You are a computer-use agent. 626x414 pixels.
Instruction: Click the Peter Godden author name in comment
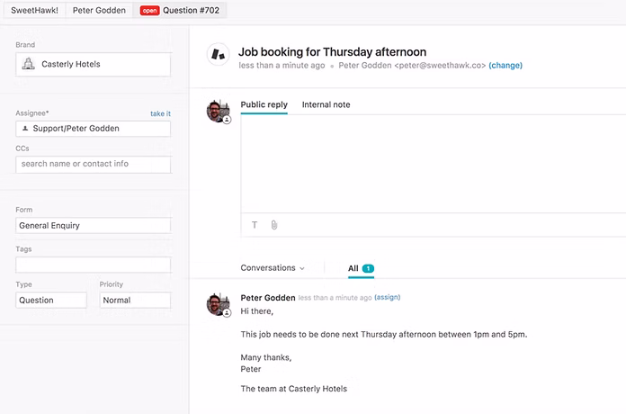(x=268, y=298)
